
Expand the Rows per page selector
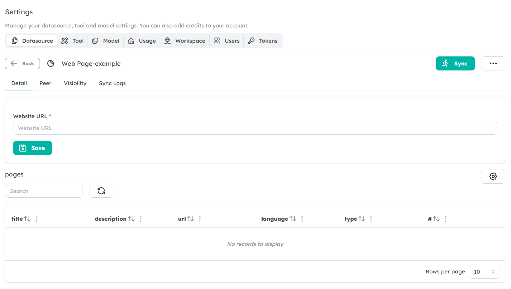[x=484, y=272]
